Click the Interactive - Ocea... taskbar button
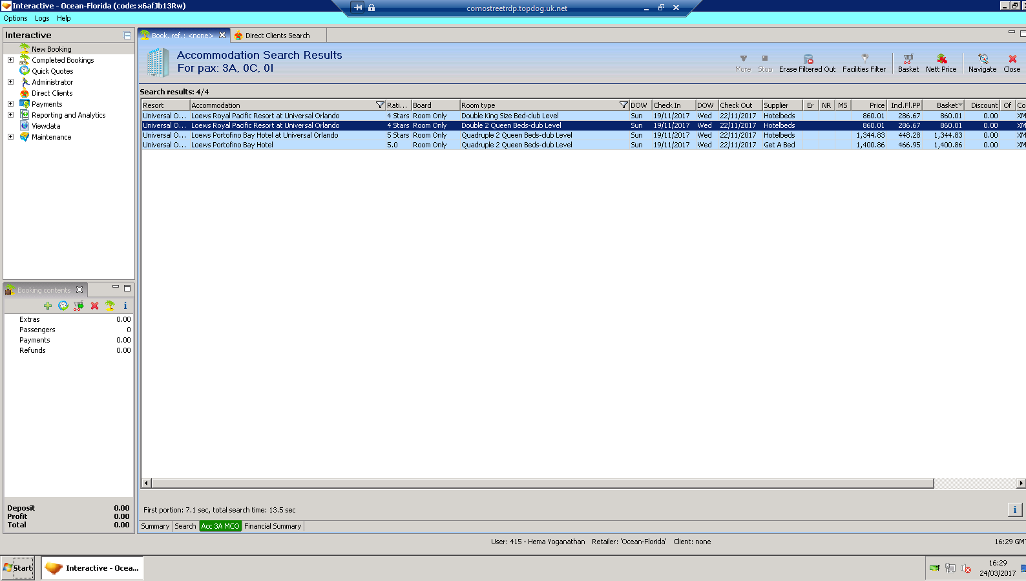Screen dimensions: 1026x581 click(x=92, y=568)
